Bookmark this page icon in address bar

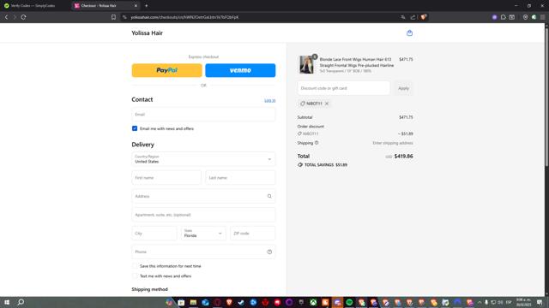coord(113,17)
